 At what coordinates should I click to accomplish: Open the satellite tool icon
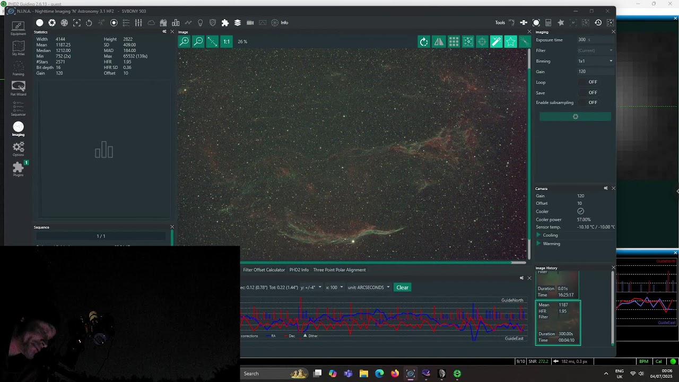(x=524, y=23)
